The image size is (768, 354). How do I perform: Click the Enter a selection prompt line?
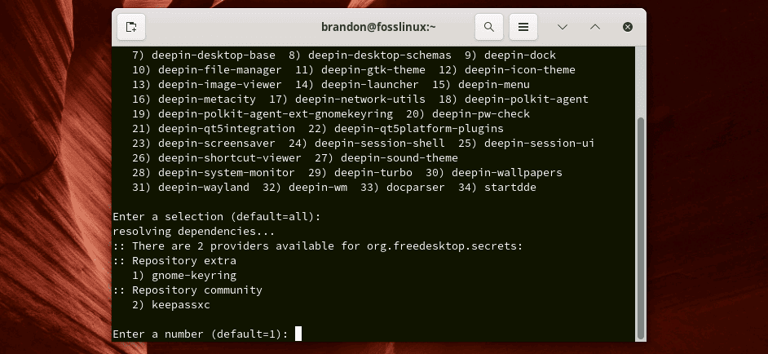[216, 217]
